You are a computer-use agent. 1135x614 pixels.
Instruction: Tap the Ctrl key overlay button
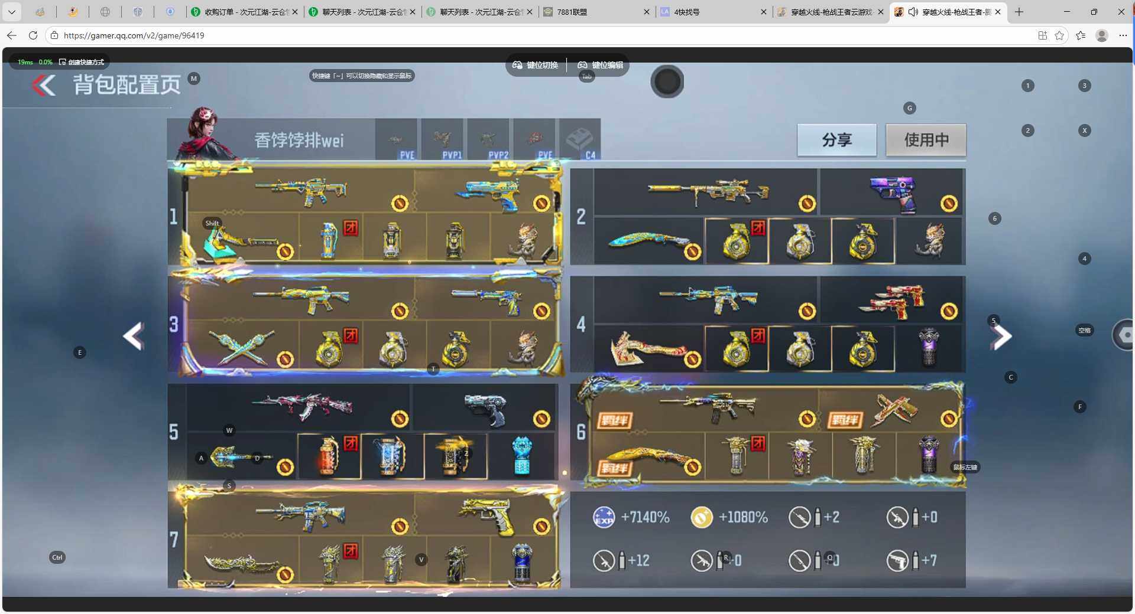pos(57,557)
